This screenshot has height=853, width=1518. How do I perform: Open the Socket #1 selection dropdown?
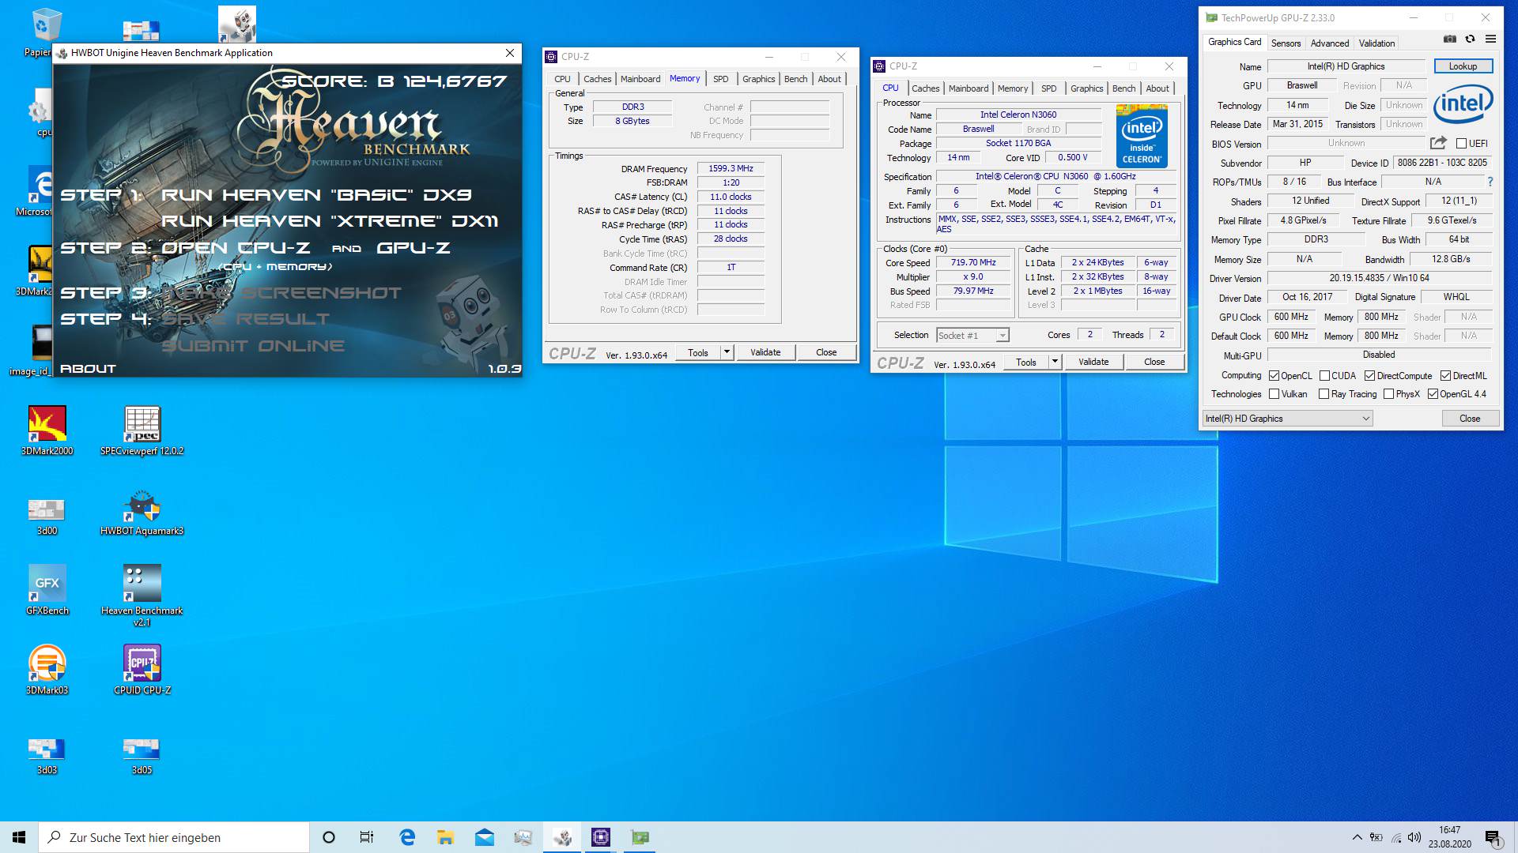tap(973, 335)
